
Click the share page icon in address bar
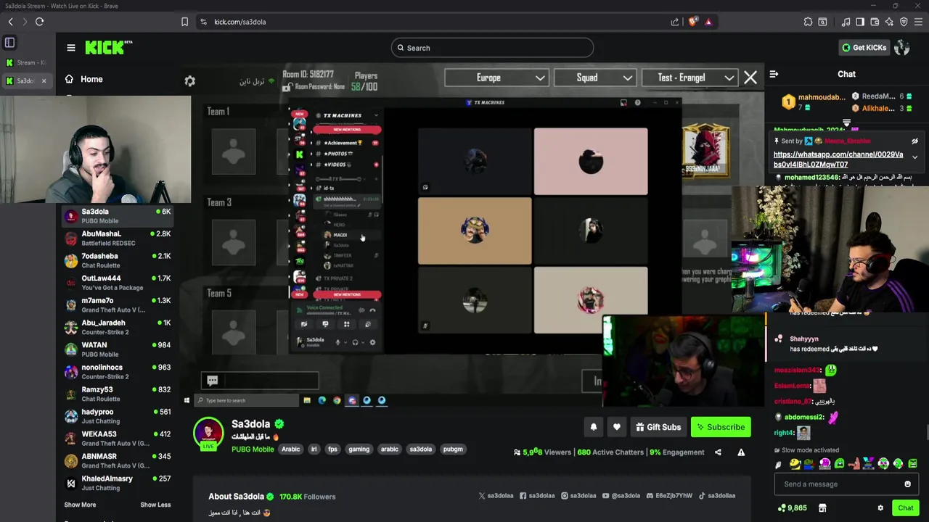675,22
